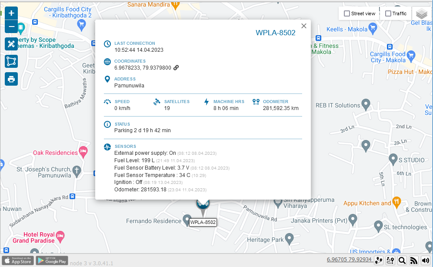Viewport: 433px width, 267px height.
Task: Zoom in on the map
Action: 11,13
